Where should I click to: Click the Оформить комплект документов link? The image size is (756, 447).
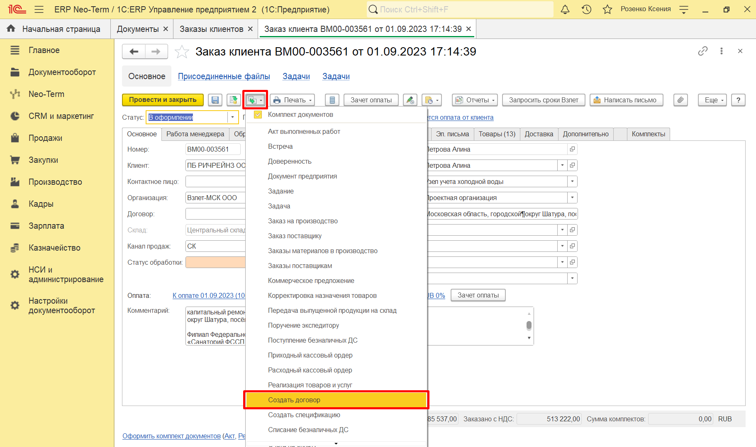click(x=171, y=436)
